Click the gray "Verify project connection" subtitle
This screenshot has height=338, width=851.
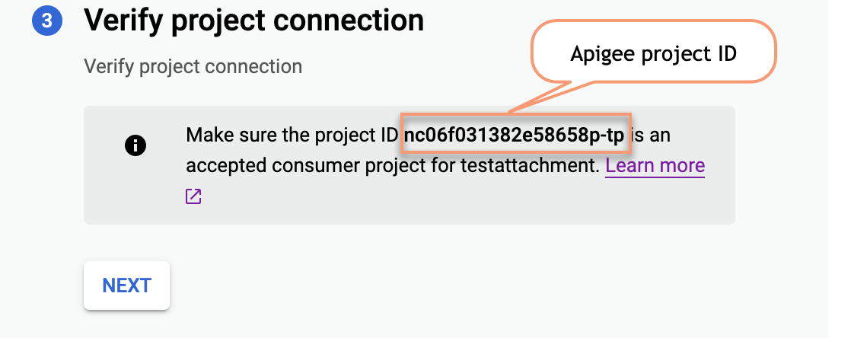[x=193, y=66]
